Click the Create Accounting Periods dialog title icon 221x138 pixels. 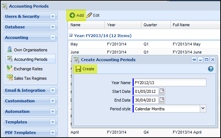click(77, 60)
